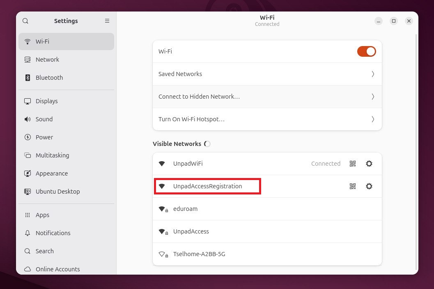Connect to UnpadAccessRegistration network

pos(267,186)
